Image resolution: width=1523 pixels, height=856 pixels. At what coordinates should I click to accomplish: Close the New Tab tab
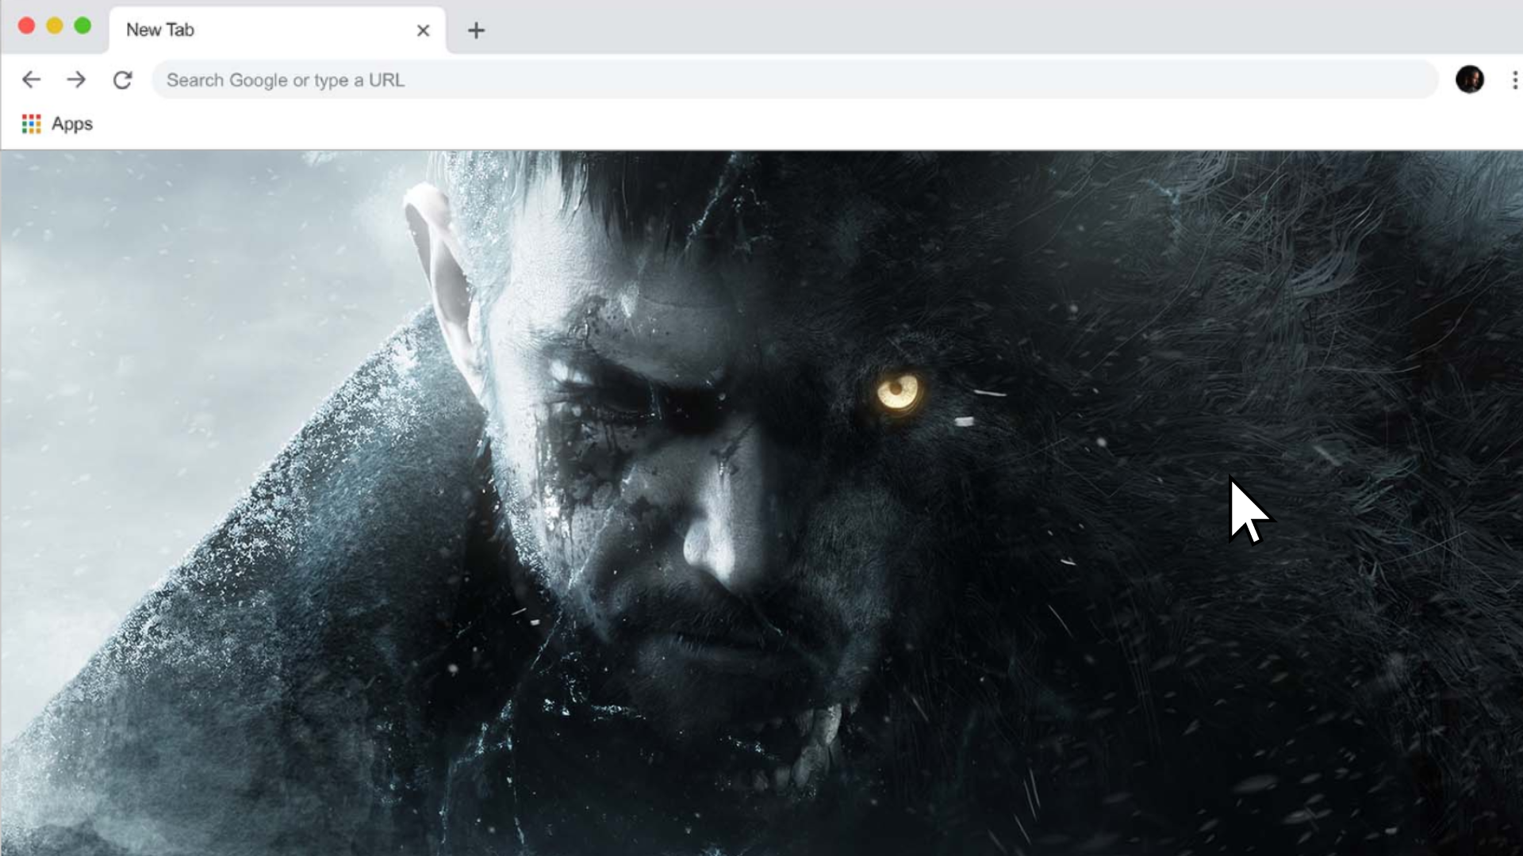pos(423,30)
